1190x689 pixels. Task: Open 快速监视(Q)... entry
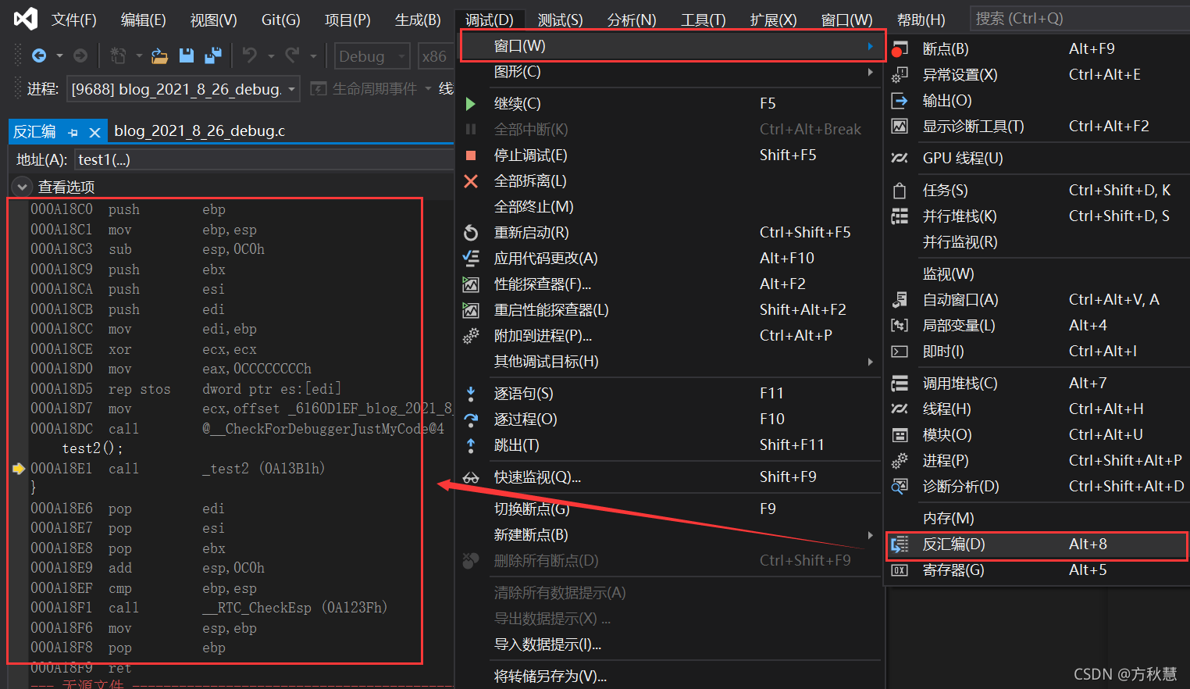tap(670, 477)
